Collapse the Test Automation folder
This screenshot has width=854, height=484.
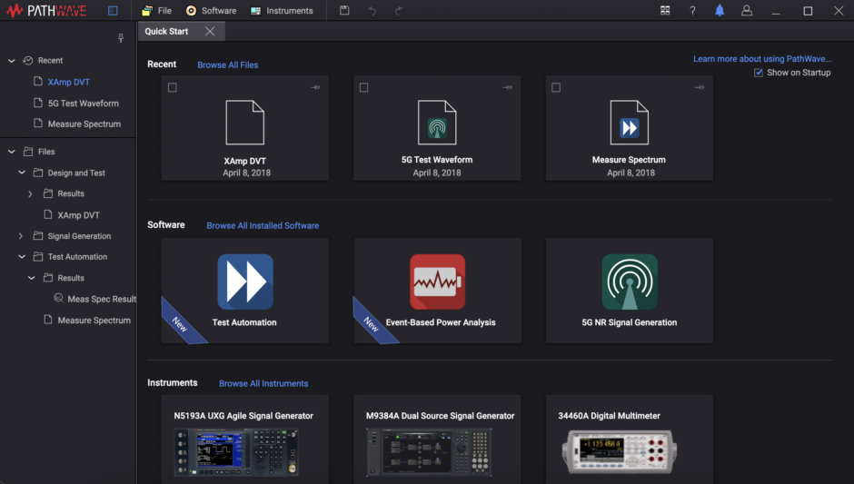pyautogui.click(x=22, y=256)
